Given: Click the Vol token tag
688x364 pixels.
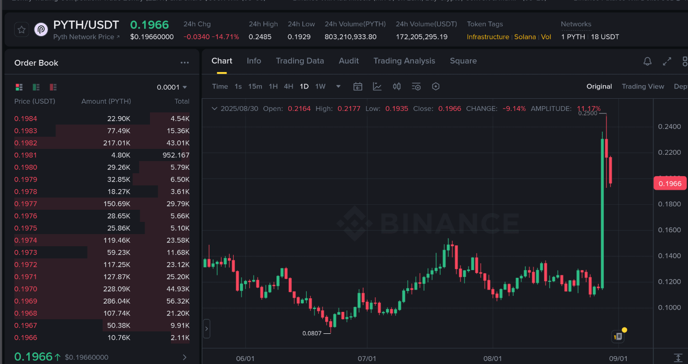Looking at the screenshot, I should [546, 37].
